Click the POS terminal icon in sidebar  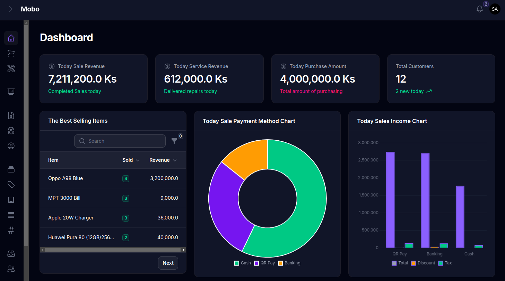(11, 92)
